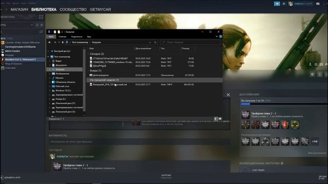Click the achievements progress bar
This screenshot has height=184, width=328.
pyautogui.click(x=284, y=104)
